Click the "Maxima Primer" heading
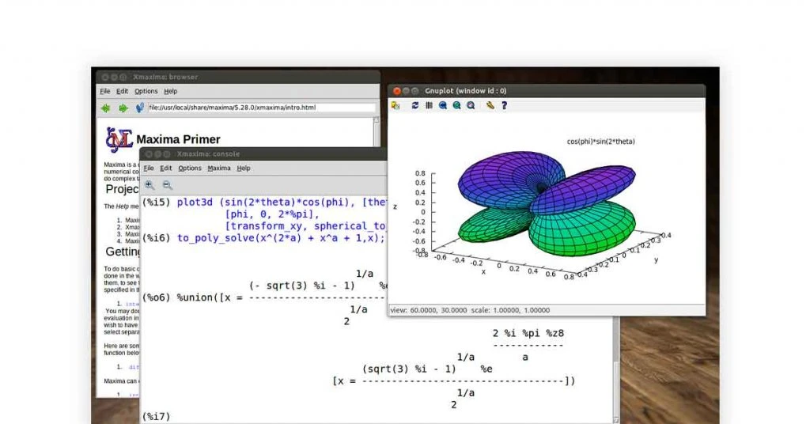Viewport: 810px width, 424px height. click(x=178, y=139)
